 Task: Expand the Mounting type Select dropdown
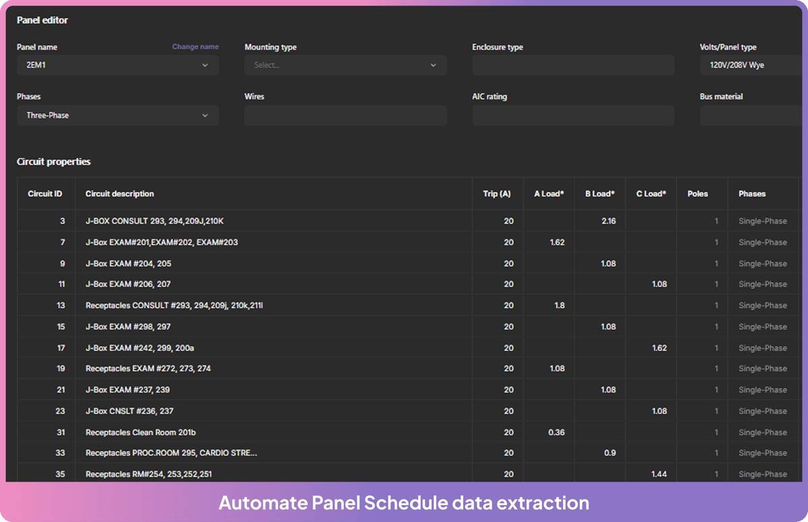(x=345, y=65)
